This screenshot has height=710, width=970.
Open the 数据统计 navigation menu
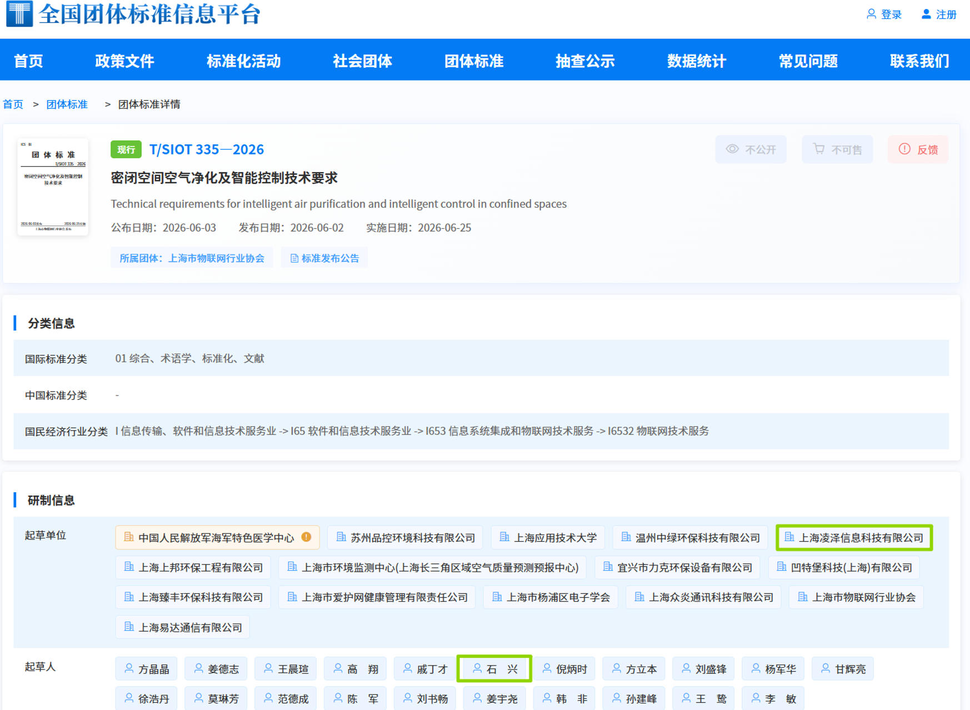(x=697, y=61)
